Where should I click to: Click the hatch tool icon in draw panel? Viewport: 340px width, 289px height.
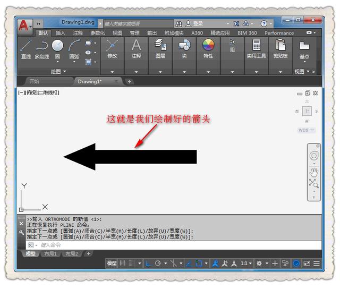[x=88, y=62]
